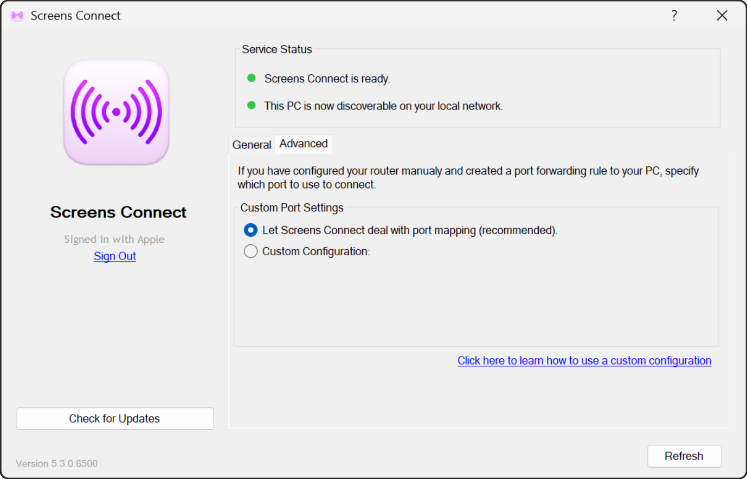Click the green dot beside "Screens Connect is ready"

click(x=252, y=78)
